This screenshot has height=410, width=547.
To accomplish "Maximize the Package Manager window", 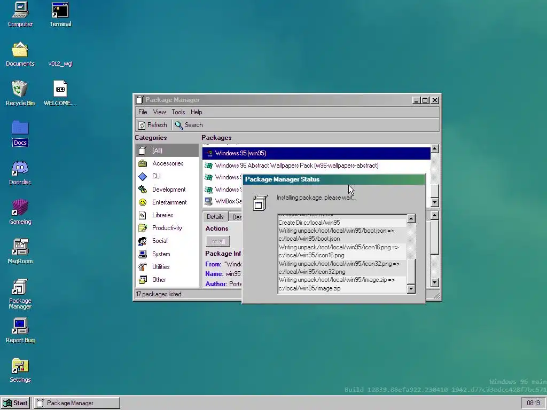I will pos(425,100).
